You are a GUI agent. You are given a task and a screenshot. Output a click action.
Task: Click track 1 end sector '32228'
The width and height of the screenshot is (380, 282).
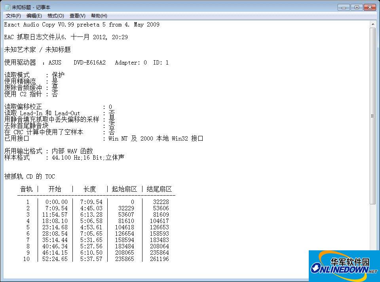coord(161,202)
